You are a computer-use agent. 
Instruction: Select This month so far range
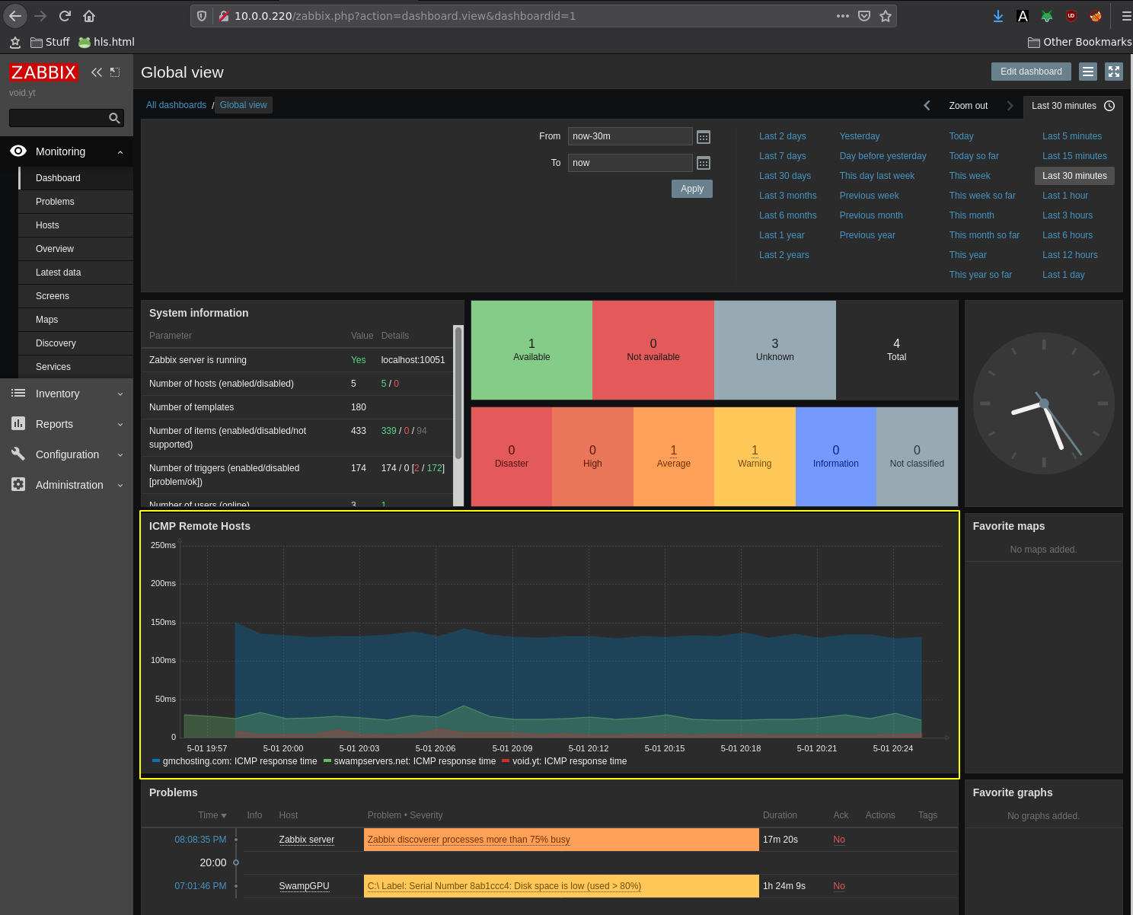pyautogui.click(x=985, y=235)
